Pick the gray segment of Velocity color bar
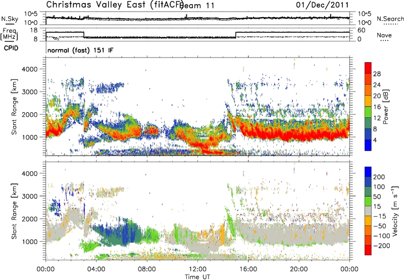 [x=368, y=211]
